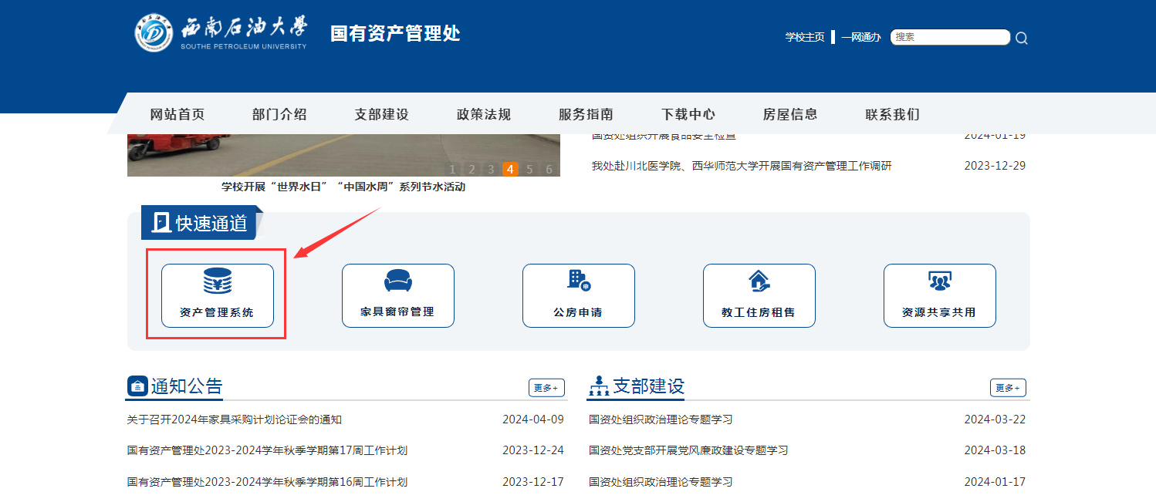Click the 资产管理系统 coin stack icon
This screenshot has height=502, width=1156.
coord(217,281)
